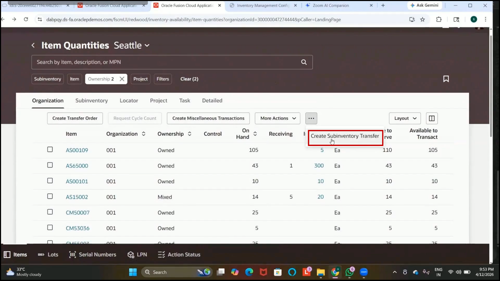Click the Ask Gemini button
Screen dimensions: 500x281
coord(424,5)
